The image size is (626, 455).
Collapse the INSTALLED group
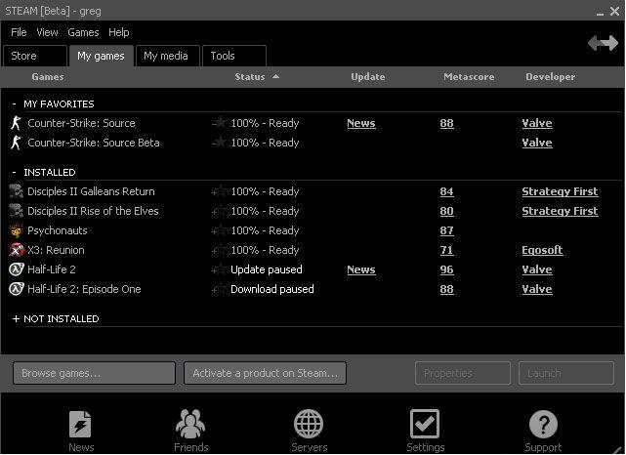(x=15, y=172)
